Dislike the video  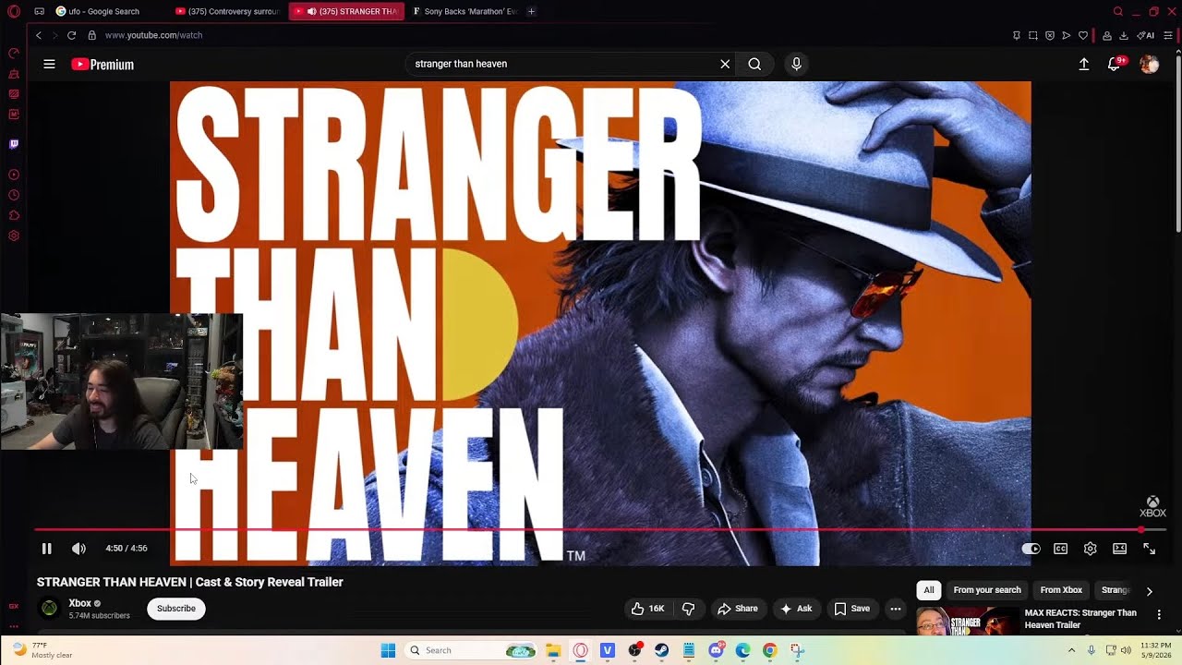(x=688, y=609)
